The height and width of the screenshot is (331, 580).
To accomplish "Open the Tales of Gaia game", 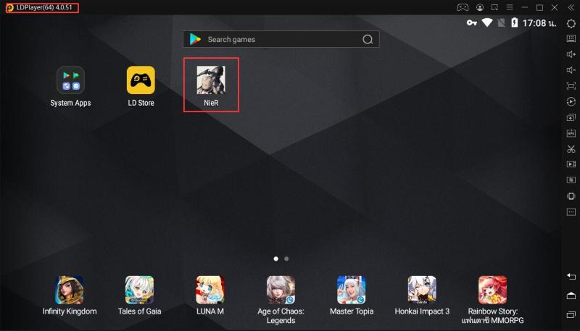I will pos(139,296).
